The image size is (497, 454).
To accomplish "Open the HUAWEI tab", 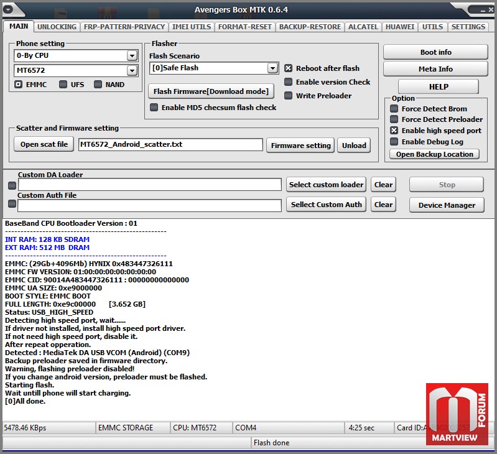I will click(400, 27).
